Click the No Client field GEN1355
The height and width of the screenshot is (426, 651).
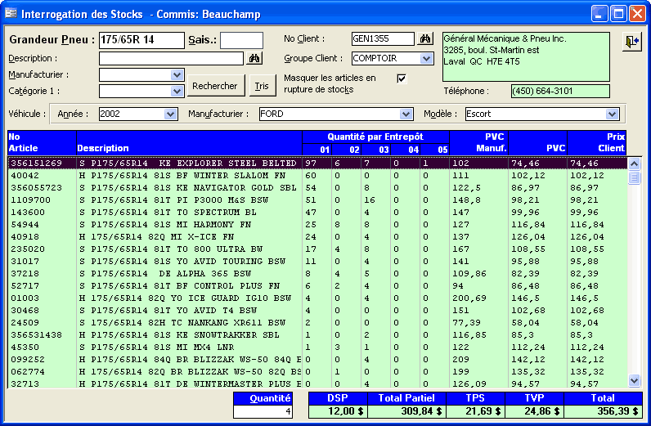(x=383, y=39)
